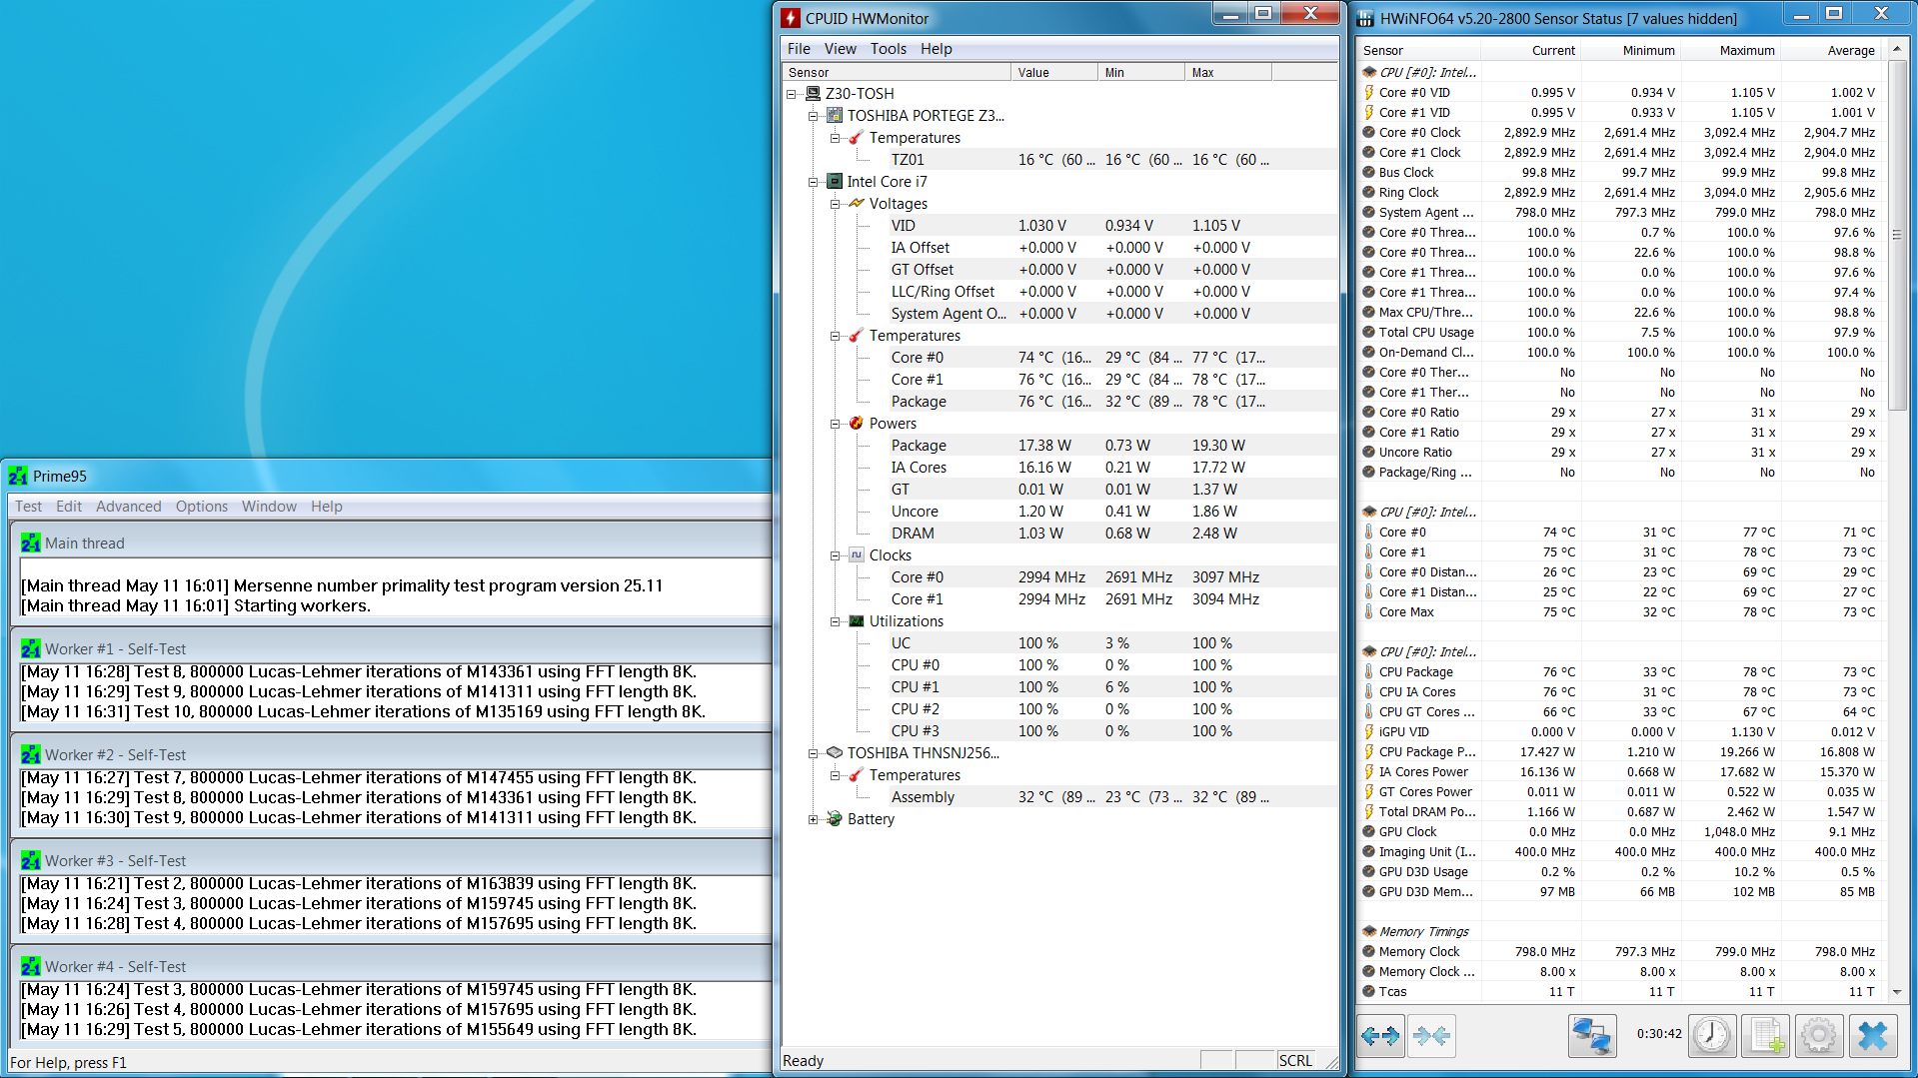Click the Average column header in HWiNFO

pyautogui.click(x=1832, y=50)
